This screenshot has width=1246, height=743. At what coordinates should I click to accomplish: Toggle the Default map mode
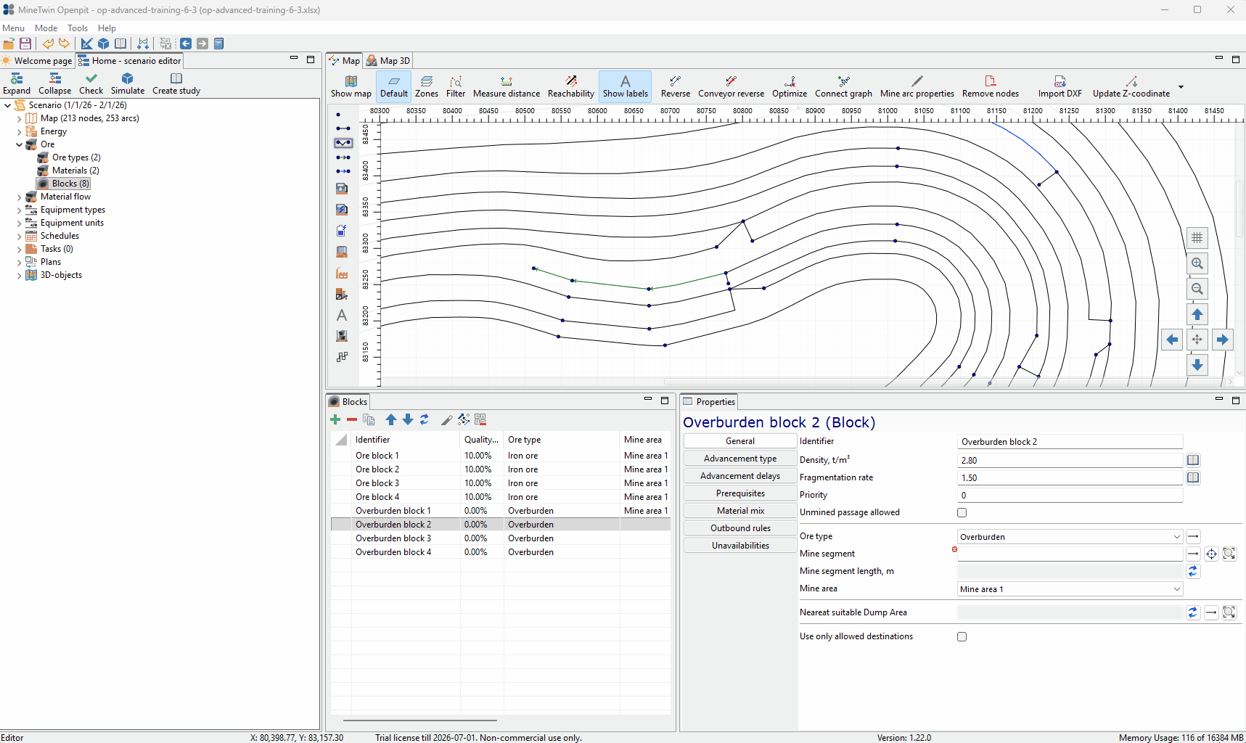pyautogui.click(x=394, y=86)
